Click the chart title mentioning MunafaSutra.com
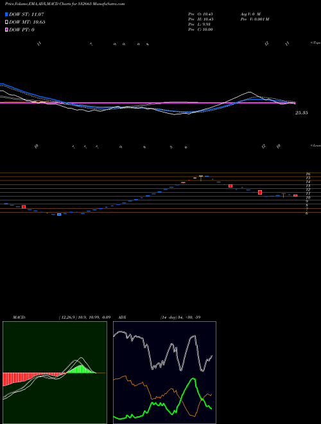Image resolution: width=321 pixels, height=424 pixels. [x=65, y=4]
